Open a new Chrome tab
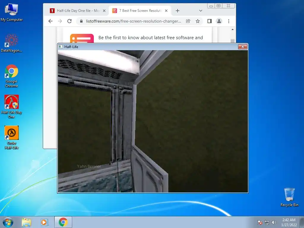This screenshot has height=228, width=304. (x=178, y=11)
